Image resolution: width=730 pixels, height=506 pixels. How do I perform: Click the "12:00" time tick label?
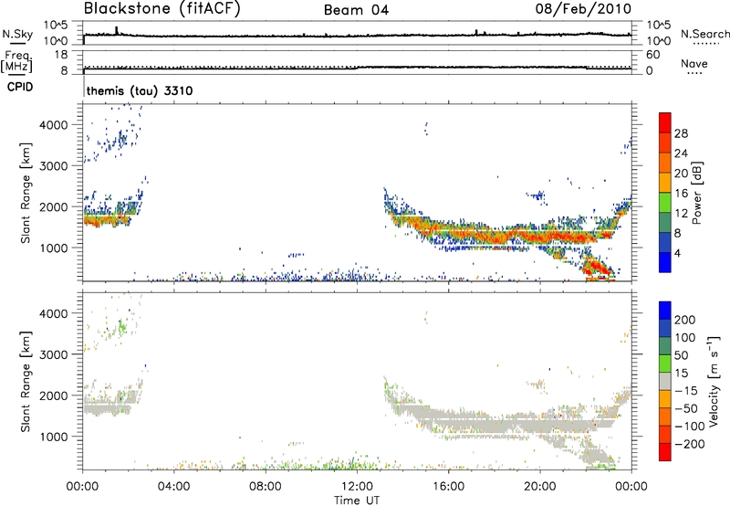coord(357,487)
